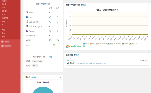The height and width of the screenshot is (93, 151).
Task: Collapse the 搜索引擎引用次数 chart panel
Action: pyautogui.click(x=148, y=5)
